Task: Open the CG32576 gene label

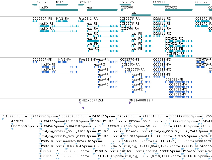Action: pyautogui.click(x=127, y=2)
